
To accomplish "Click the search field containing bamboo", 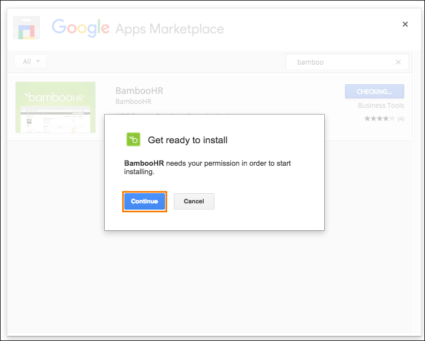I will [347, 62].
